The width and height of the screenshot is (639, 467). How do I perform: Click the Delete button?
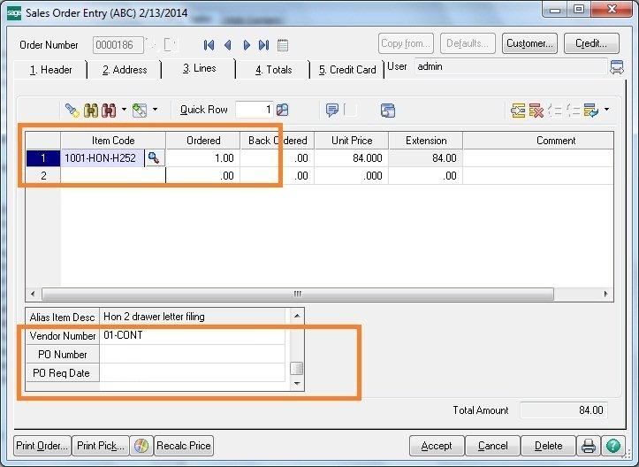549,446
